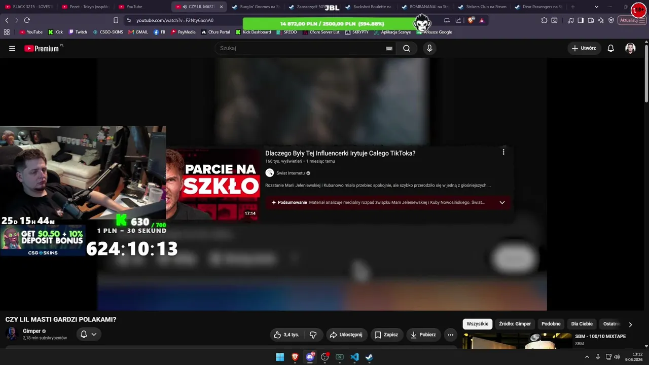Open the apps grid in bookmarks bar
Screen dimensions: 649x365
coord(7,32)
